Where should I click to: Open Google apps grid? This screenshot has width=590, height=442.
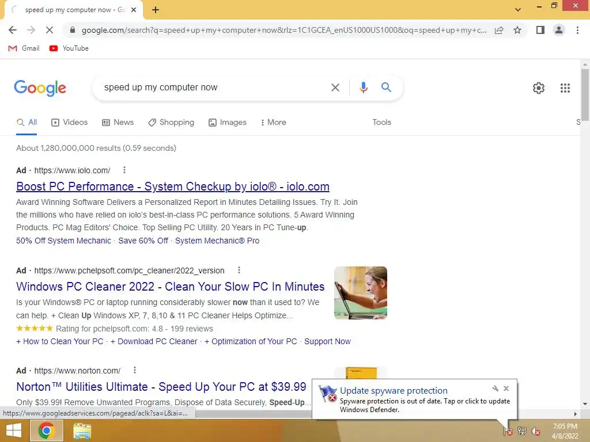point(565,88)
